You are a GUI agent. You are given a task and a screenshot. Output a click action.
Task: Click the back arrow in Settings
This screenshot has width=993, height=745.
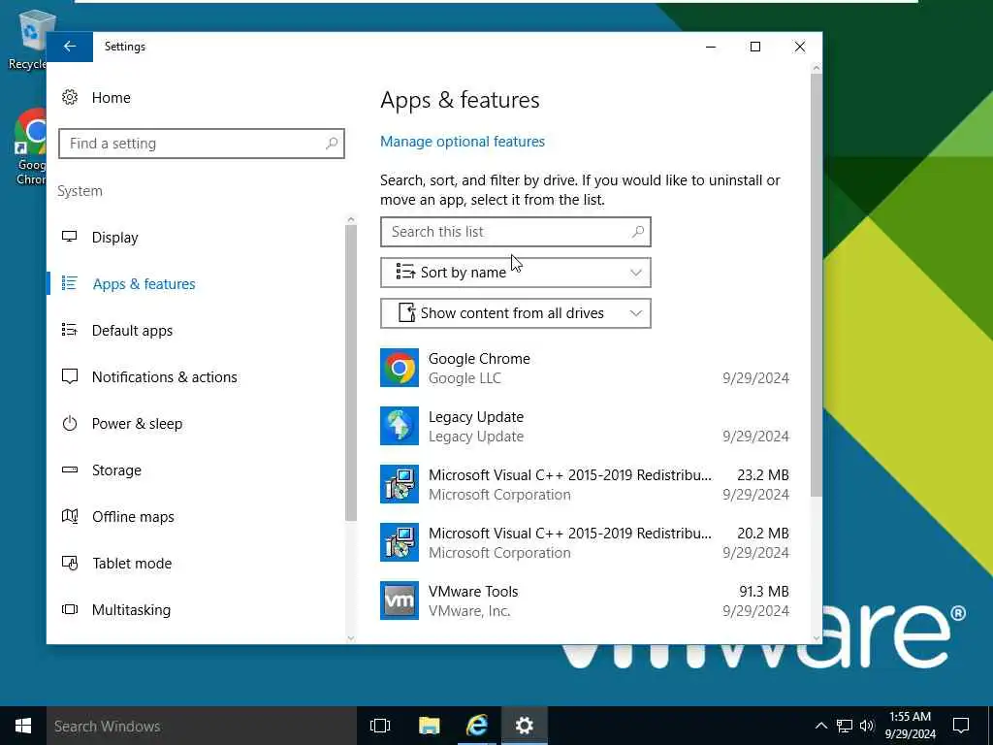[70, 47]
